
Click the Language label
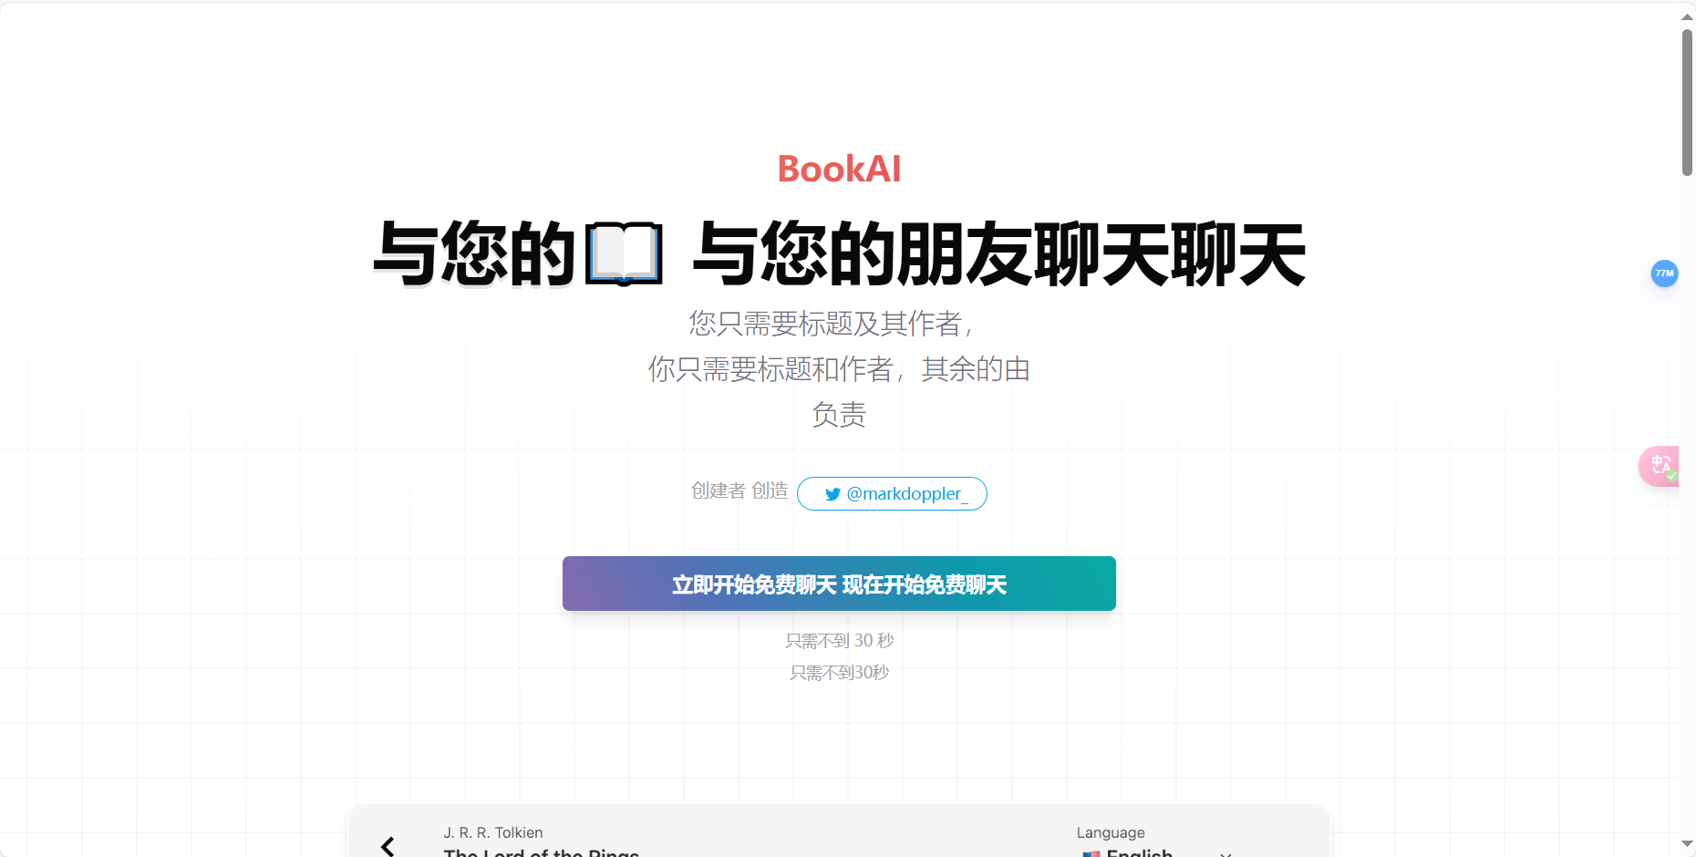click(x=1109, y=832)
